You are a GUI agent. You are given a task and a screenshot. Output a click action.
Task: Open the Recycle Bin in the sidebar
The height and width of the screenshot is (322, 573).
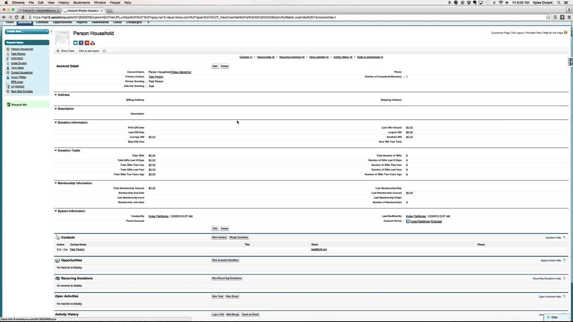pos(19,105)
